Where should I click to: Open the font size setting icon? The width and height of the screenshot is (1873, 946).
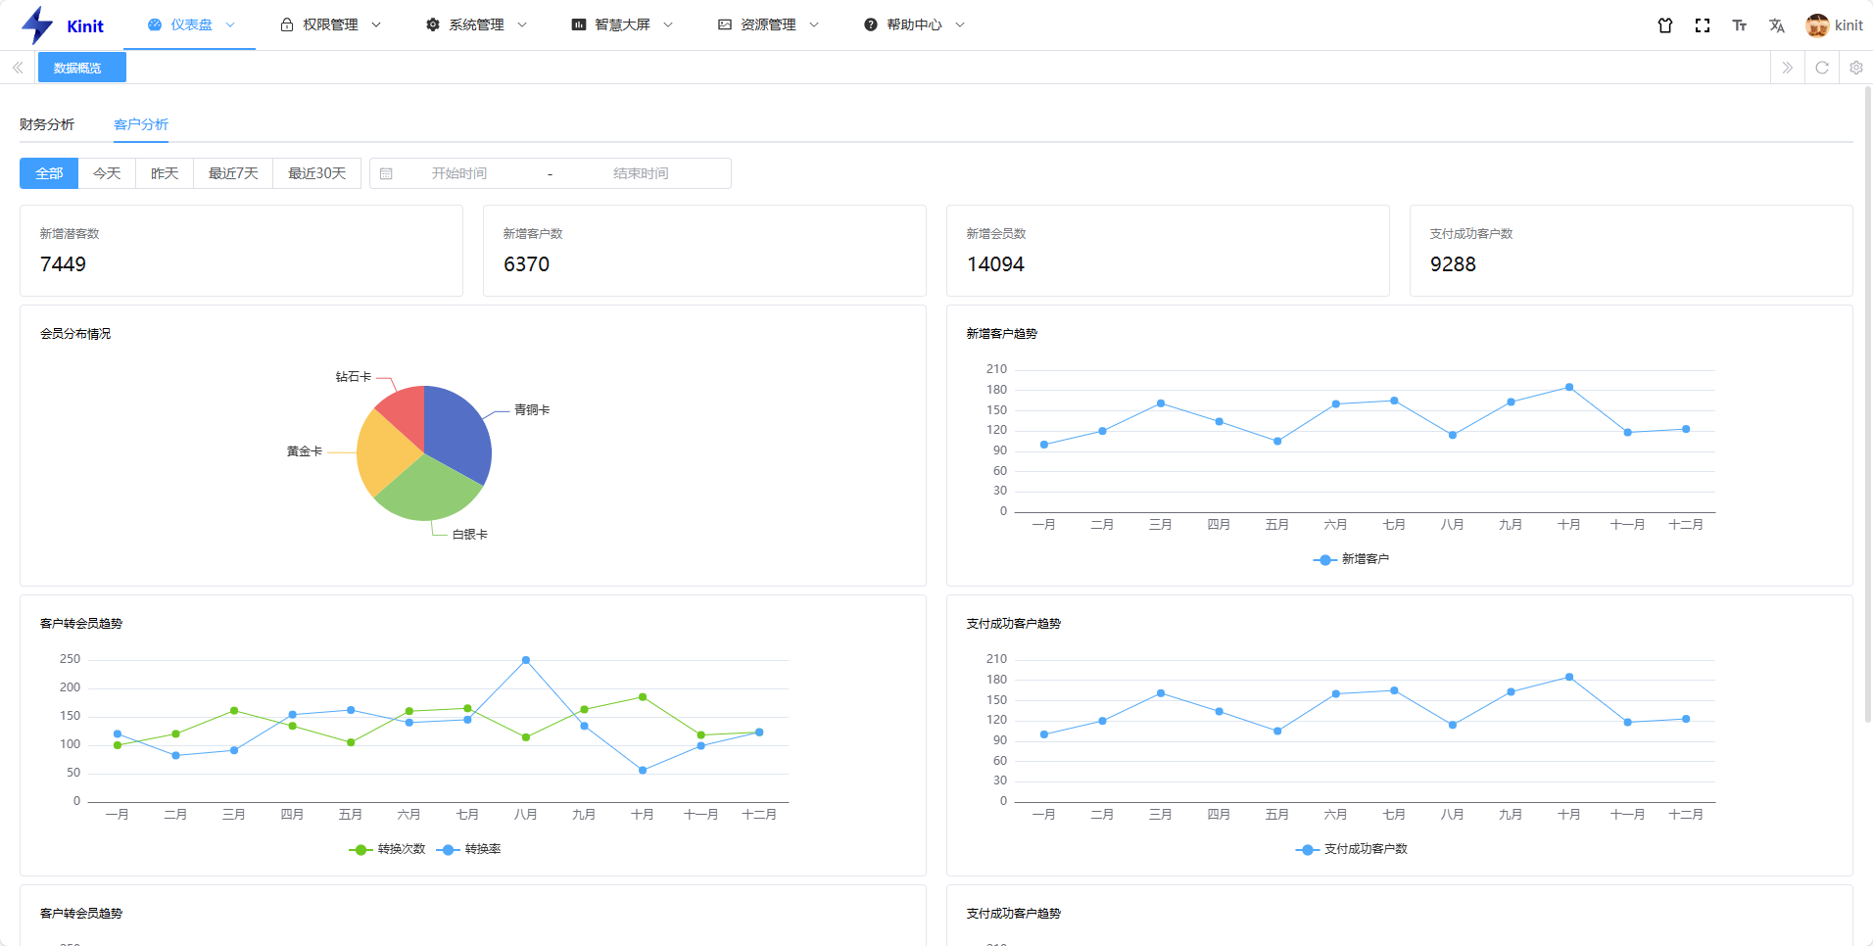(x=1740, y=25)
